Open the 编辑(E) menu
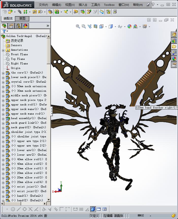The width and height of the screenshot is (178, 219). click(x=57, y=5)
